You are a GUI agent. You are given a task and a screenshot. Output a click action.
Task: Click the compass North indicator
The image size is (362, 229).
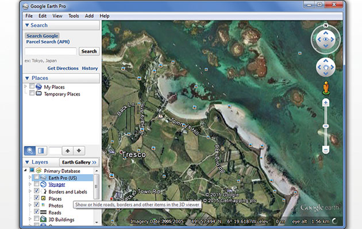pos(326,26)
